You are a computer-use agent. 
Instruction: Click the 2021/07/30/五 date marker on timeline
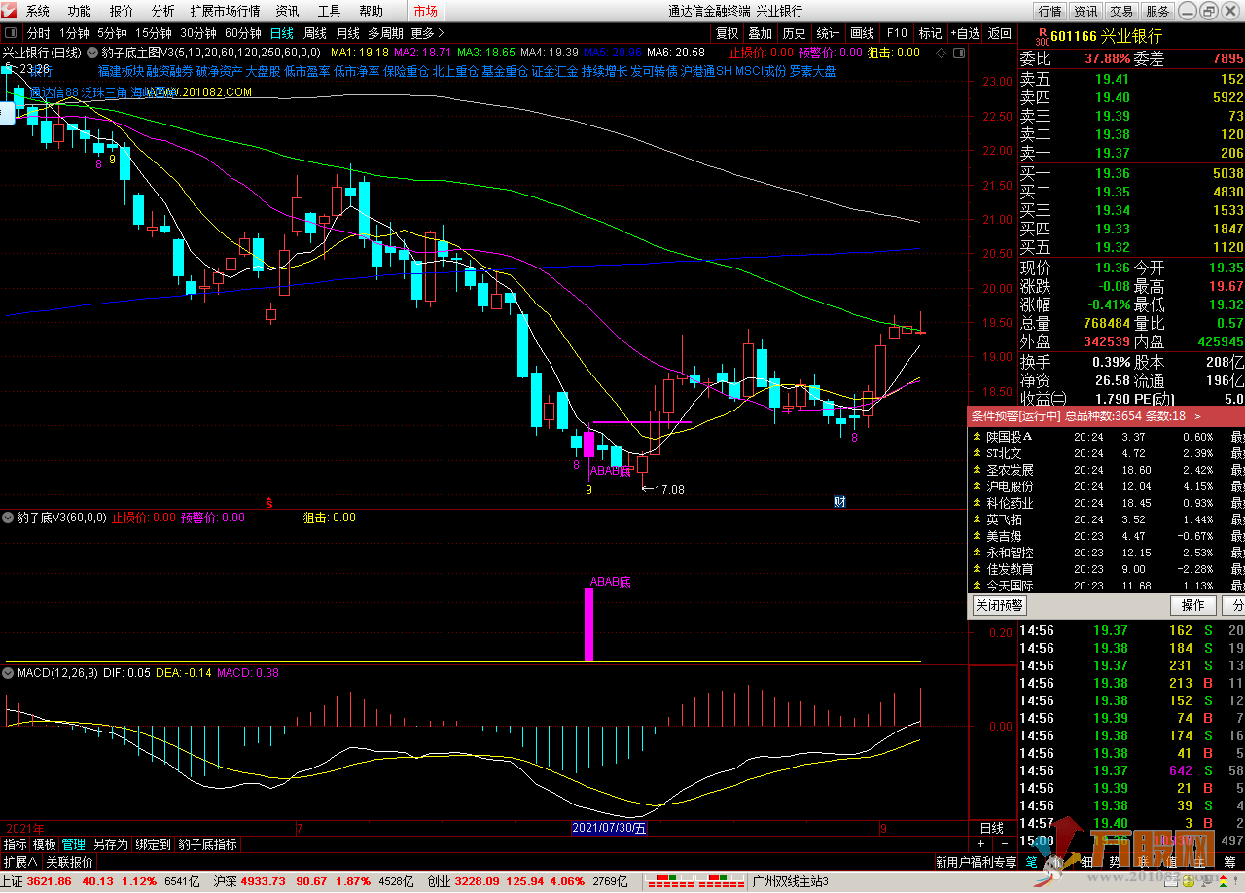(x=609, y=828)
